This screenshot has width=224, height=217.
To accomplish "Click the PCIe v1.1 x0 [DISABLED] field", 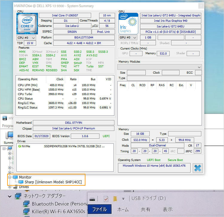I will pyautogui.click(x=171, y=32).
